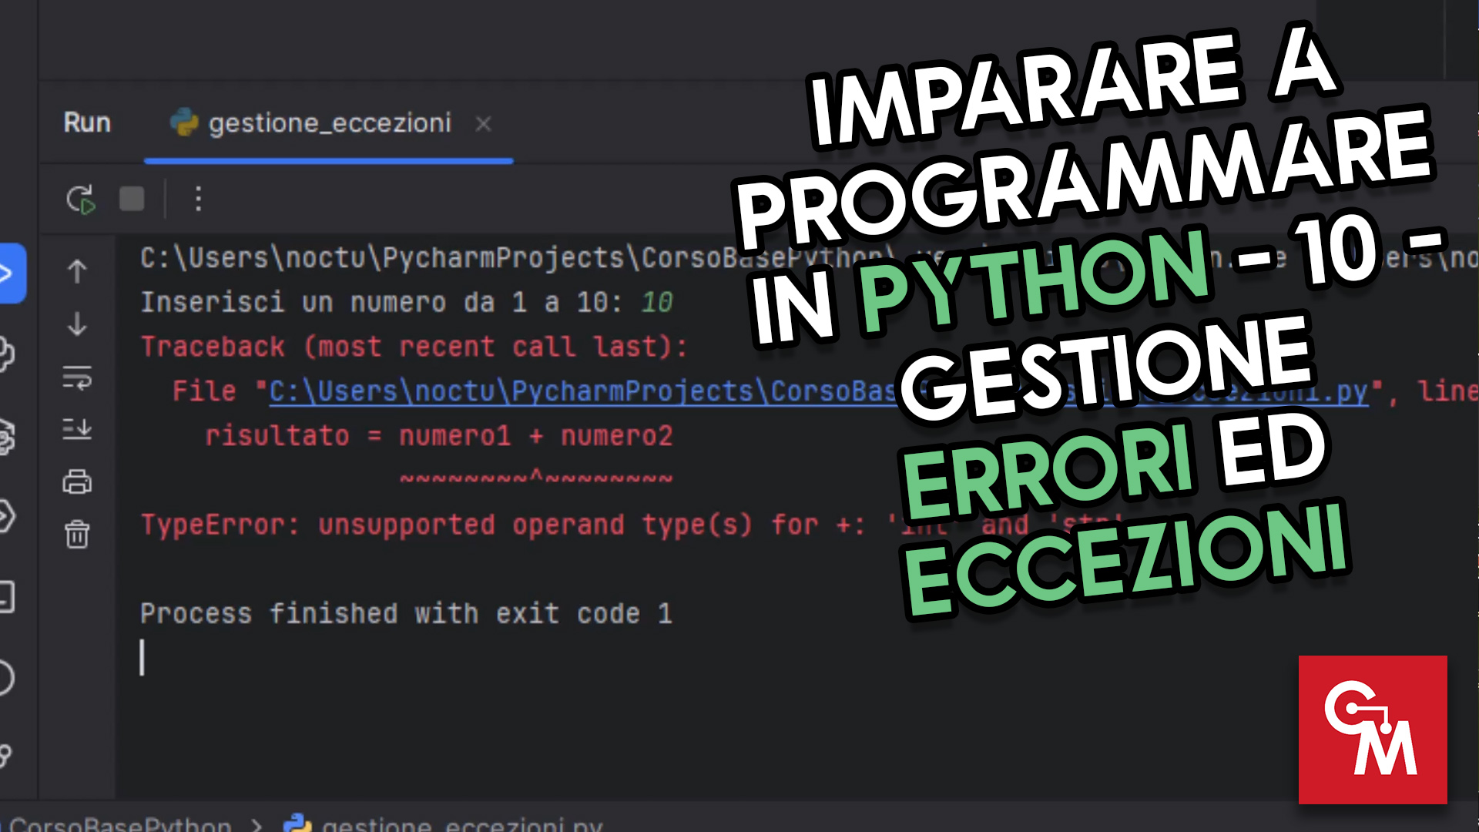The height and width of the screenshot is (832, 1479).
Task: Enable scroll to end in console
Action: (x=76, y=430)
